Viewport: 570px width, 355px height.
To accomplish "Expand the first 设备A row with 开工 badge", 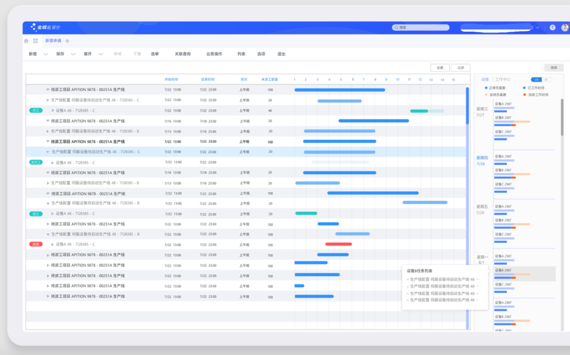I will 53,111.
